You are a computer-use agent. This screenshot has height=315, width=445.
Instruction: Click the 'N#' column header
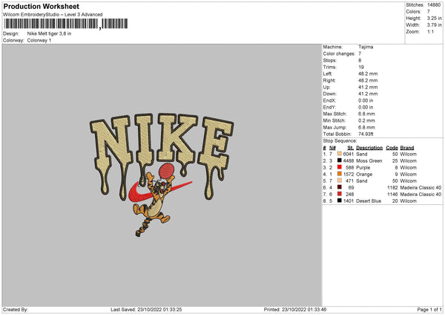coord(332,148)
